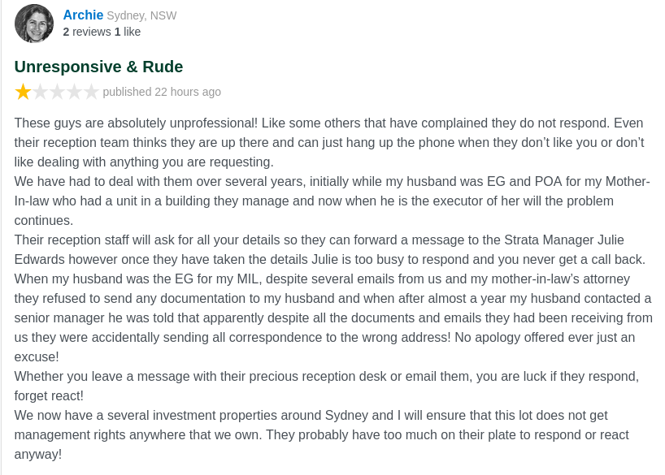Click the closing word "anyway!" of the review

tap(38, 454)
